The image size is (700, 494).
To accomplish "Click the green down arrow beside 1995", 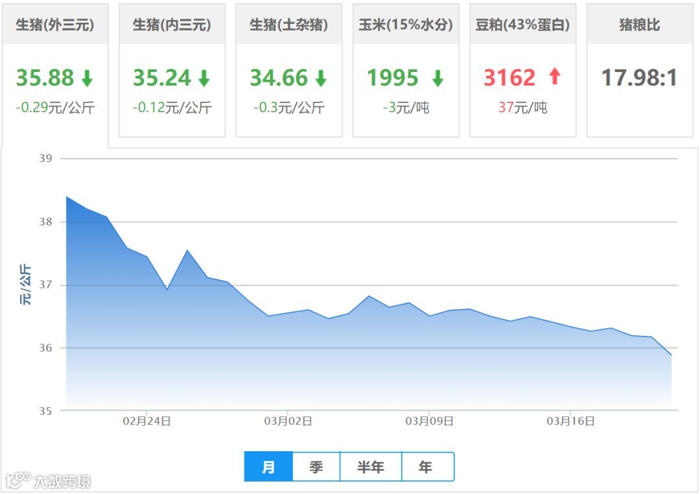I will pyautogui.click(x=438, y=78).
